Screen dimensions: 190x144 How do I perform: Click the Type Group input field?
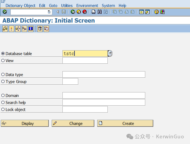pyautogui.click(x=70, y=81)
